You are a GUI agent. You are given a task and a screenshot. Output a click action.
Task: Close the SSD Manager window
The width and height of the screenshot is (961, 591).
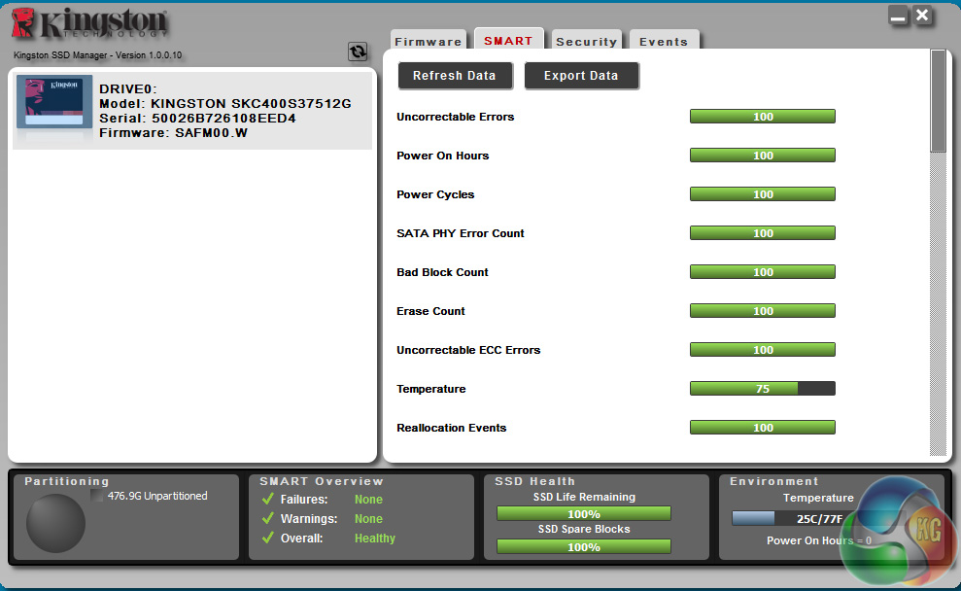click(x=922, y=16)
